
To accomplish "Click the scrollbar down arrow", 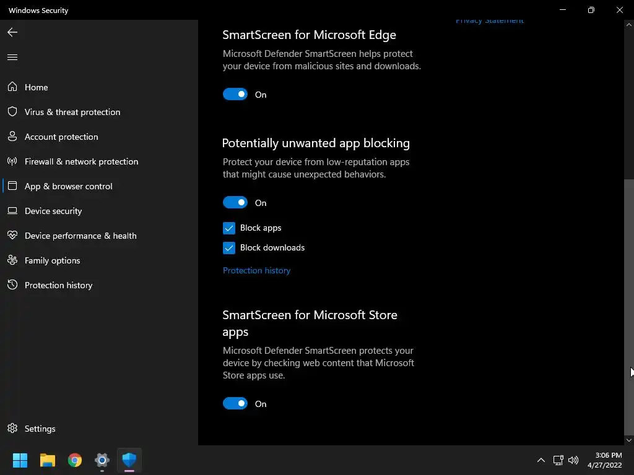I will tap(629, 440).
